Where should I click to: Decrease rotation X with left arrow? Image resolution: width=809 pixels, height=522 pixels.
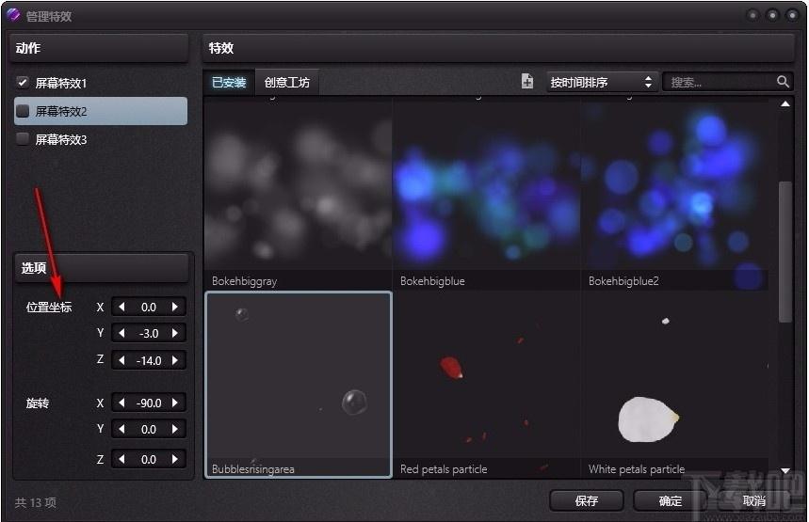pyautogui.click(x=121, y=403)
